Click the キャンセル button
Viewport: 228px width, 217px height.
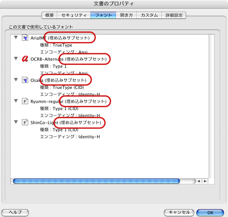click(179, 213)
